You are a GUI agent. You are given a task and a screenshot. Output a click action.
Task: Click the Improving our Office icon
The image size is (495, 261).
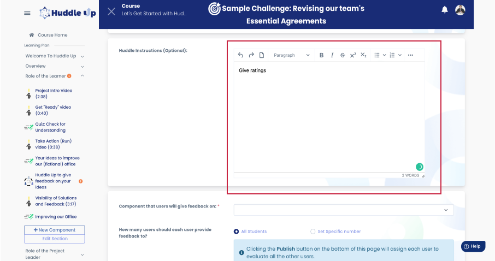29,217
